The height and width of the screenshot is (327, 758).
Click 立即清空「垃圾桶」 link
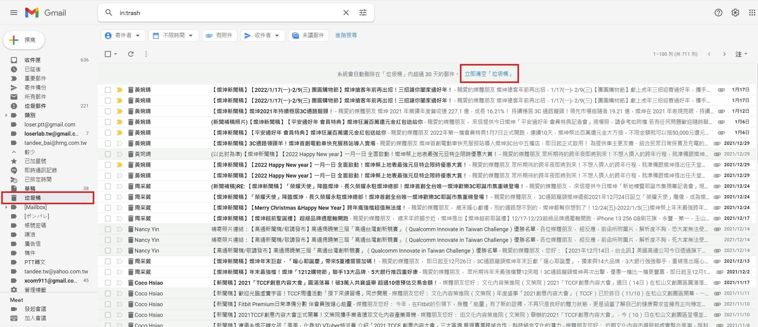click(x=488, y=74)
